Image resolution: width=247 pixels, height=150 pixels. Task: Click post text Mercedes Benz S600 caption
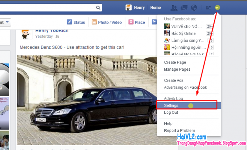72,47
